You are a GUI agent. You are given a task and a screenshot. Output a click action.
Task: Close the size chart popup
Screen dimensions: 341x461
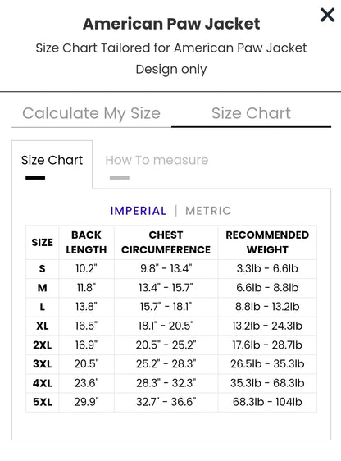(x=327, y=15)
